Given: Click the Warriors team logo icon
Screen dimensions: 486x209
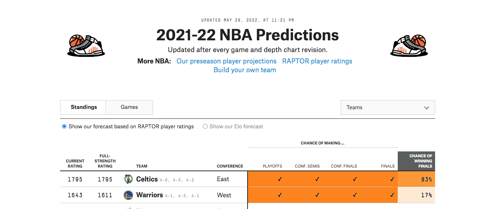Looking at the screenshot, I should (128, 195).
